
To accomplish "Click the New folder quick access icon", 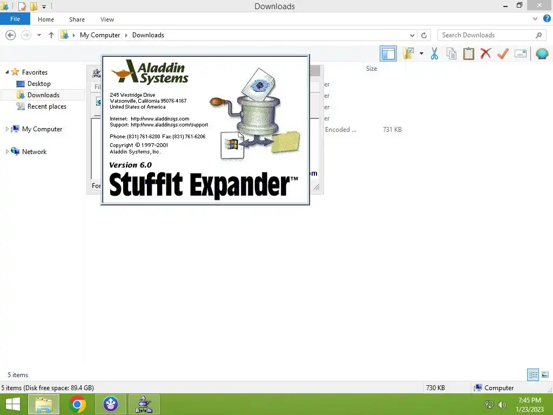I will coord(33,6).
